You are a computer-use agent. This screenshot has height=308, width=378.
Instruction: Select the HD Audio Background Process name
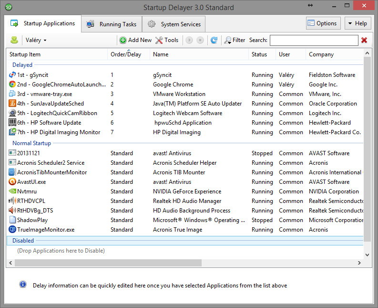click(x=192, y=211)
